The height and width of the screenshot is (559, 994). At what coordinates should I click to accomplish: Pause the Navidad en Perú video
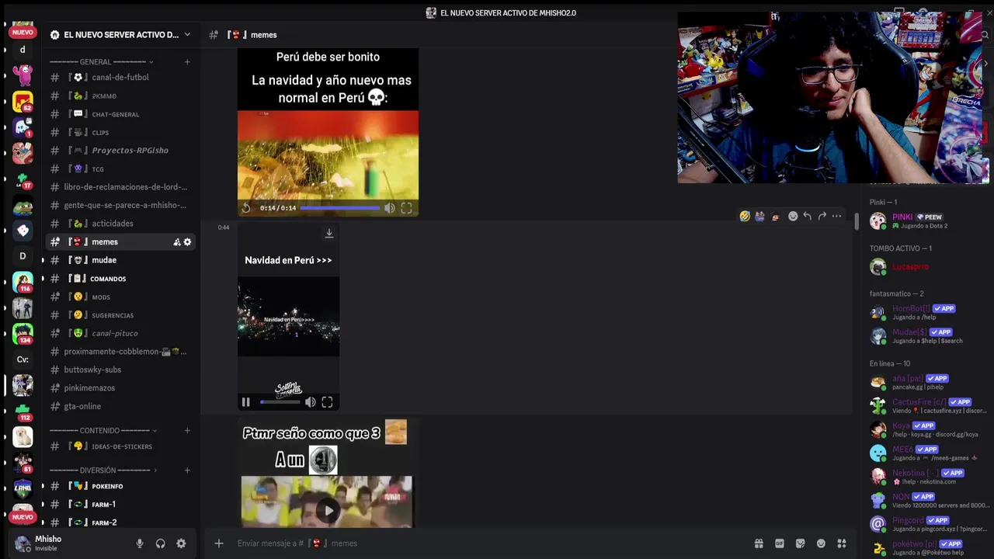pos(245,402)
